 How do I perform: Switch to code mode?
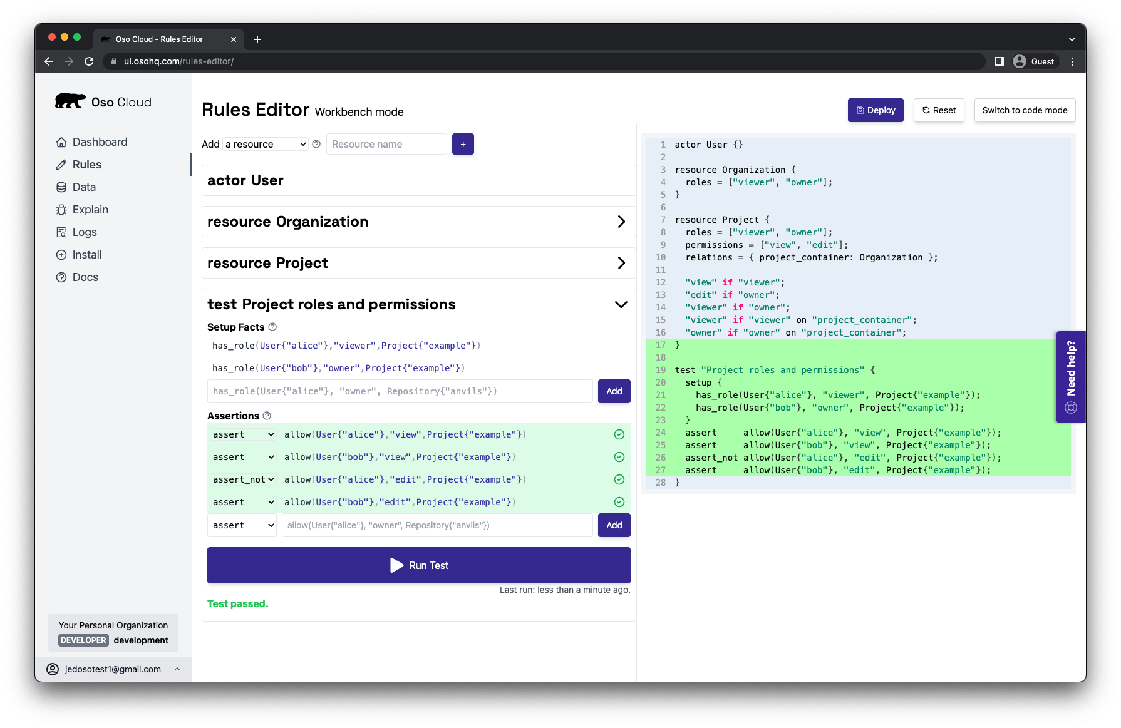click(1025, 110)
